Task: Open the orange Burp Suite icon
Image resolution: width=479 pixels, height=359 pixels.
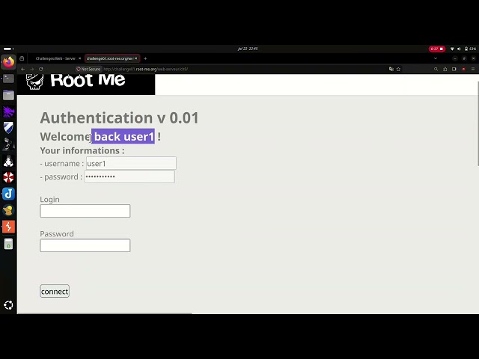Action: click(8, 227)
